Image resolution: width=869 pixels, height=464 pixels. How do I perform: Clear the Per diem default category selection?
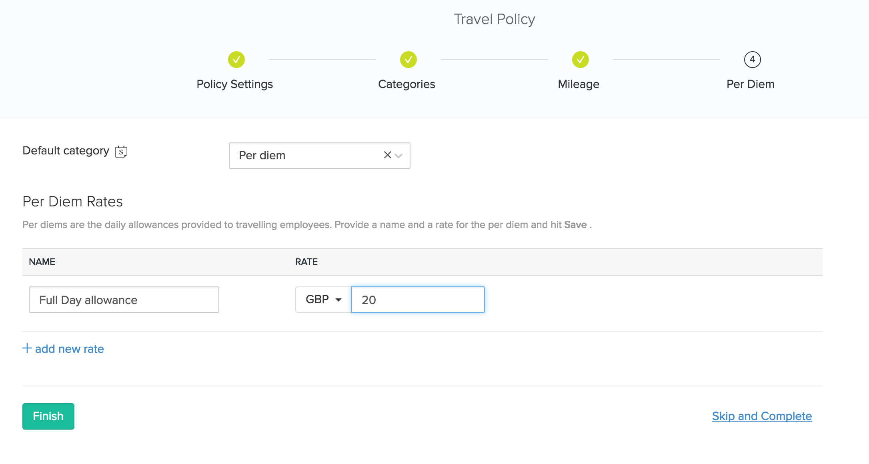[387, 155]
